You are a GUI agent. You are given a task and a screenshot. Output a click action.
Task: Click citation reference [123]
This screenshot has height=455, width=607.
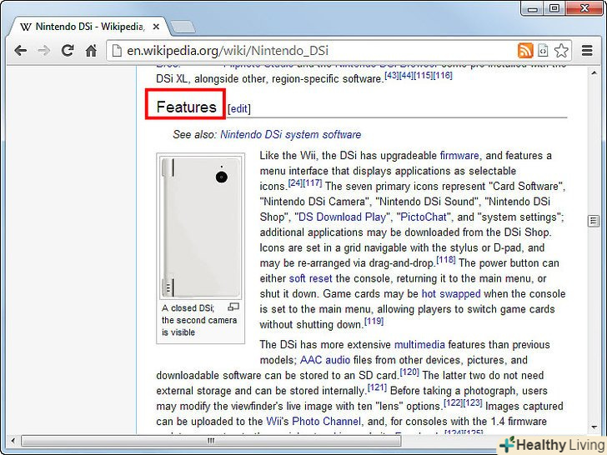473,402
